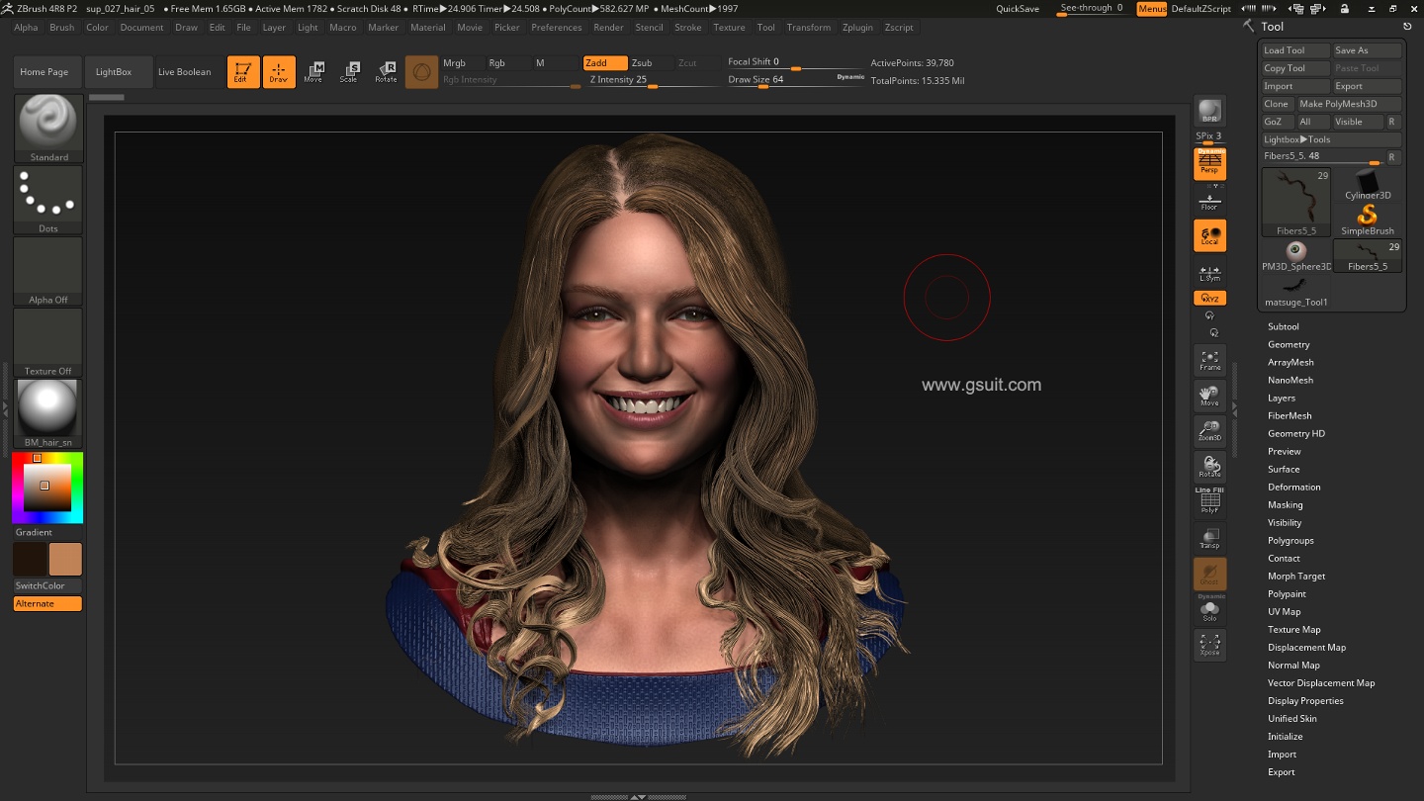Select Rotate transform mode beside Scale
Screen dimensions: 1424x801
pos(386,72)
